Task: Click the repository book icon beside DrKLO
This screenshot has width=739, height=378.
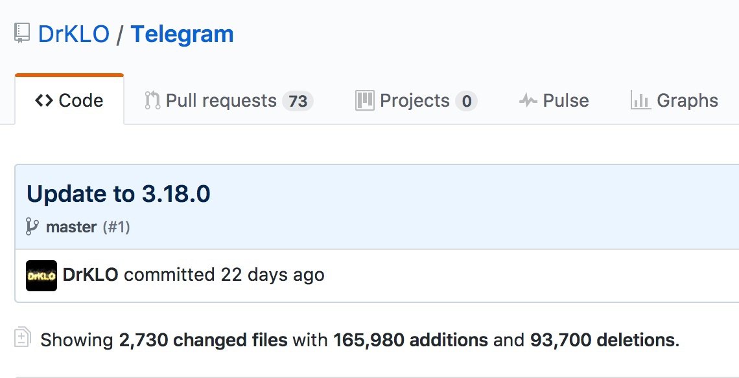Action: click(x=23, y=34)
